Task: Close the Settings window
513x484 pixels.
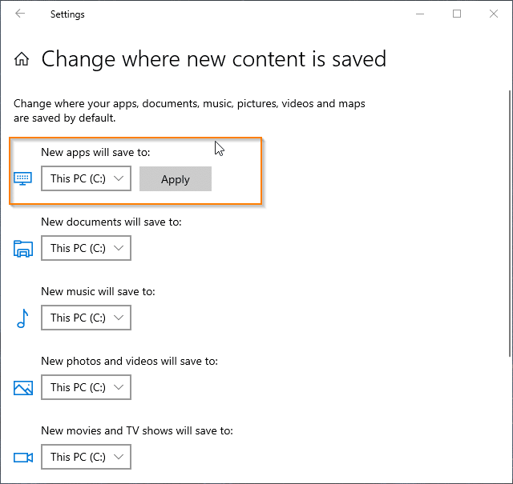Action: click(494, 14)
